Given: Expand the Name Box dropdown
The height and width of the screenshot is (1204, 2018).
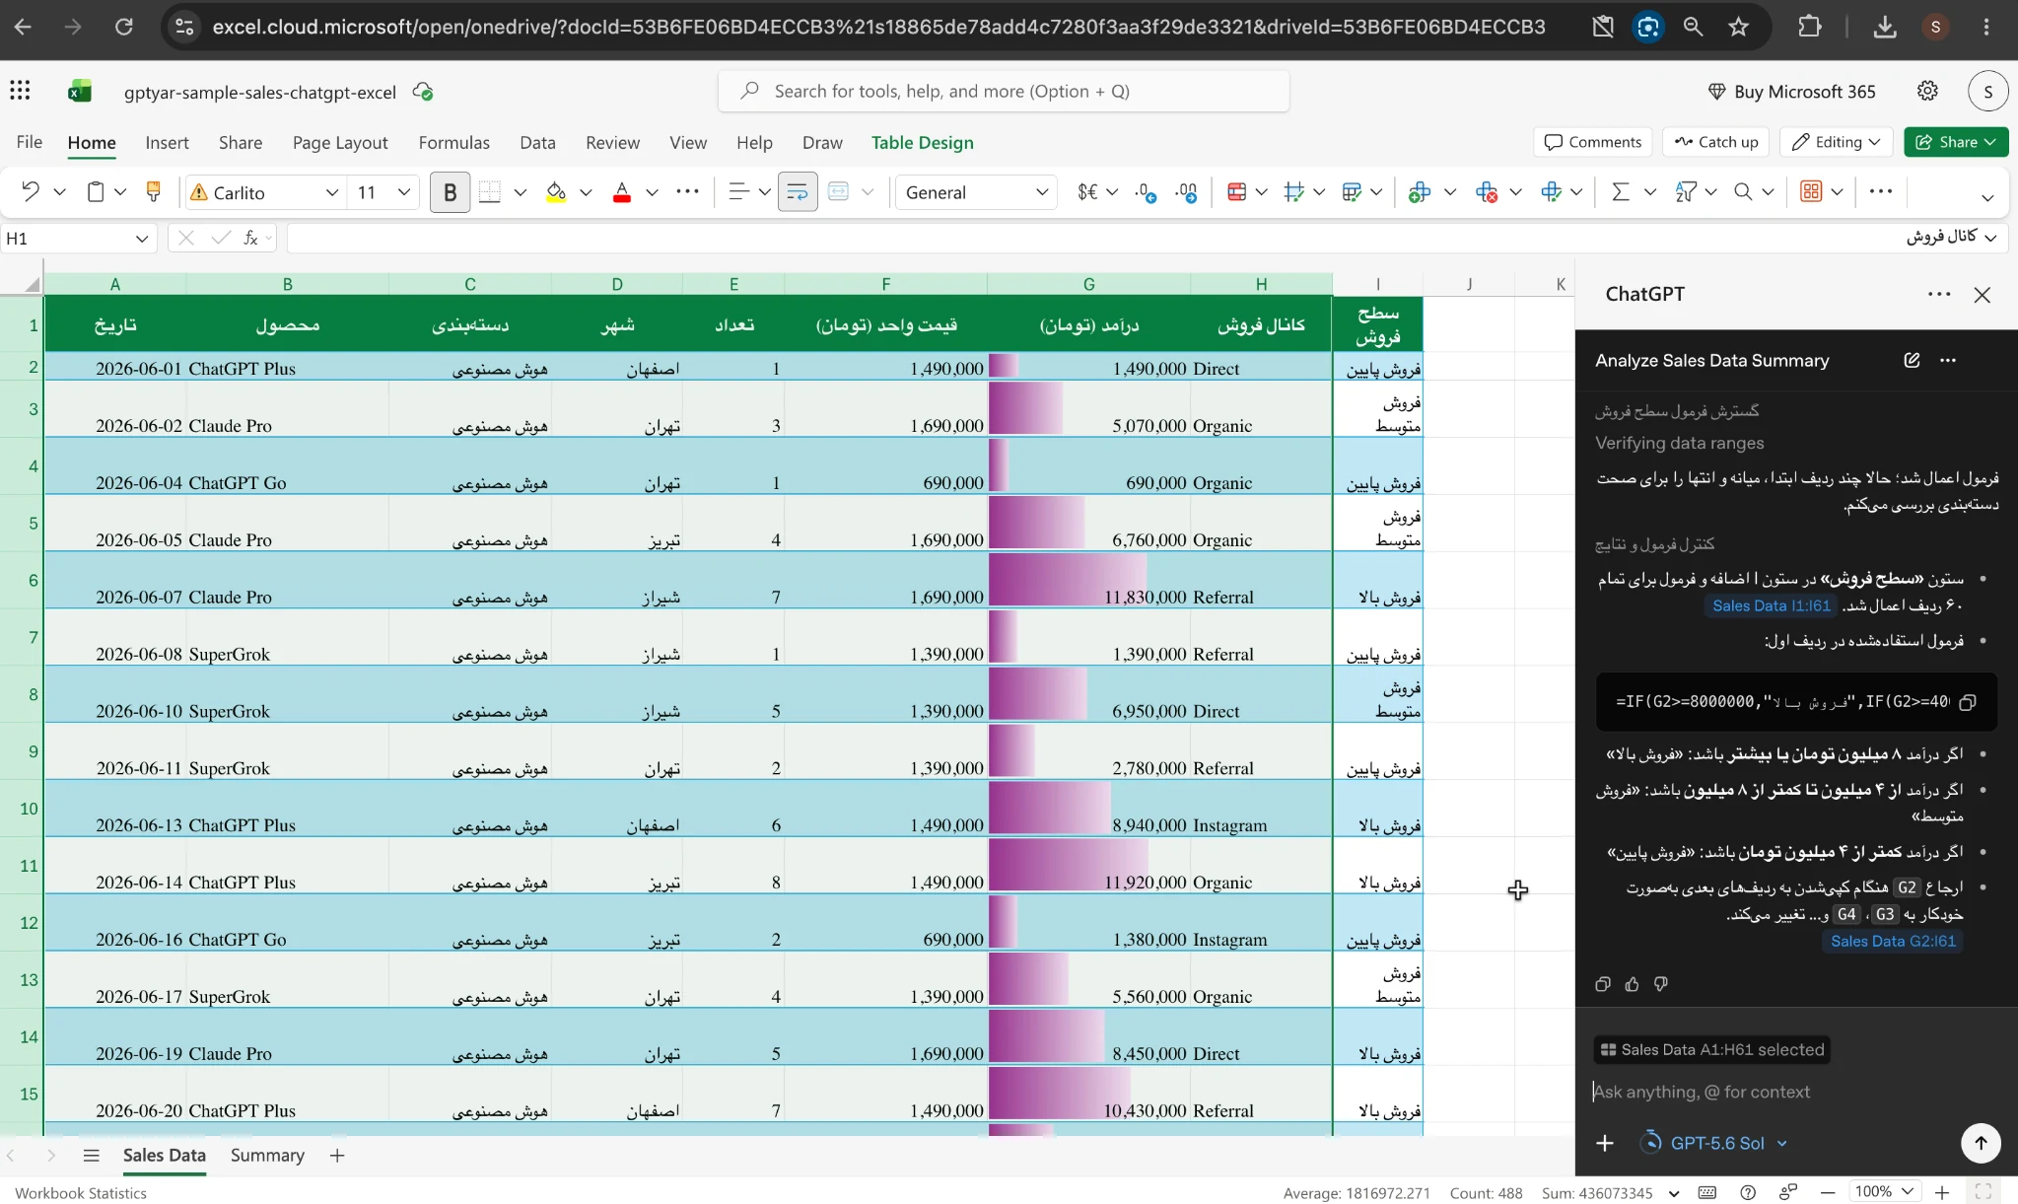Looking at the screenshot, I should click(x=142, y=239).
